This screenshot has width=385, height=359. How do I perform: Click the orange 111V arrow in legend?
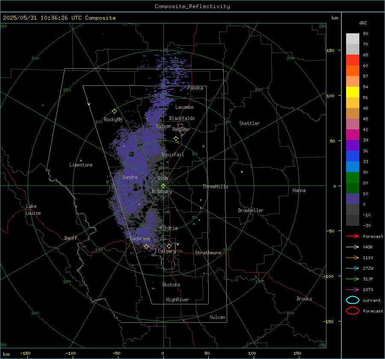click(352, 257)
